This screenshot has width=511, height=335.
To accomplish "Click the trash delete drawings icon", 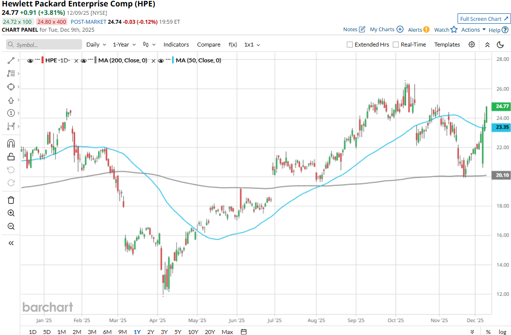I will pyautogui.click(x=11, y=200).
